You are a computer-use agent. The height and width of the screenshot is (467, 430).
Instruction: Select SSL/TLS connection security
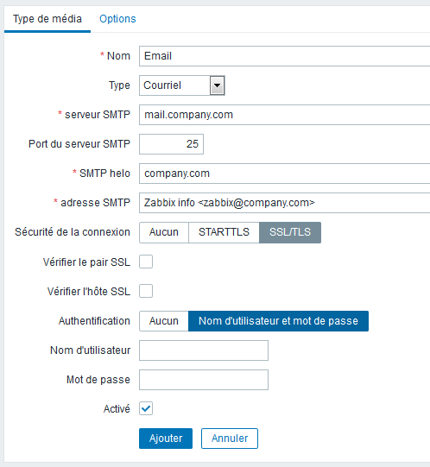tap(290, 232)
